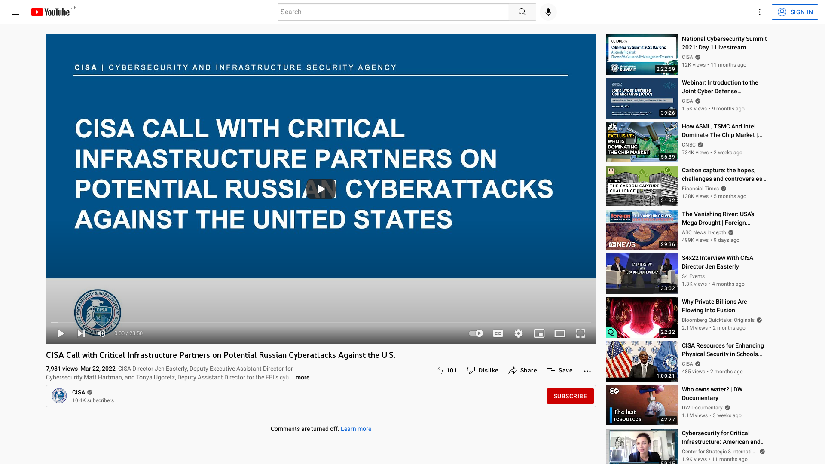Enter full screen mode

[x=581, y=333]
